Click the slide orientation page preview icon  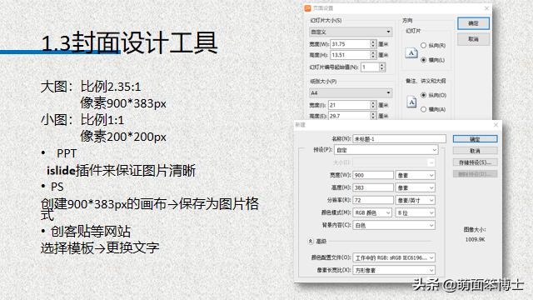pos(411,53)
